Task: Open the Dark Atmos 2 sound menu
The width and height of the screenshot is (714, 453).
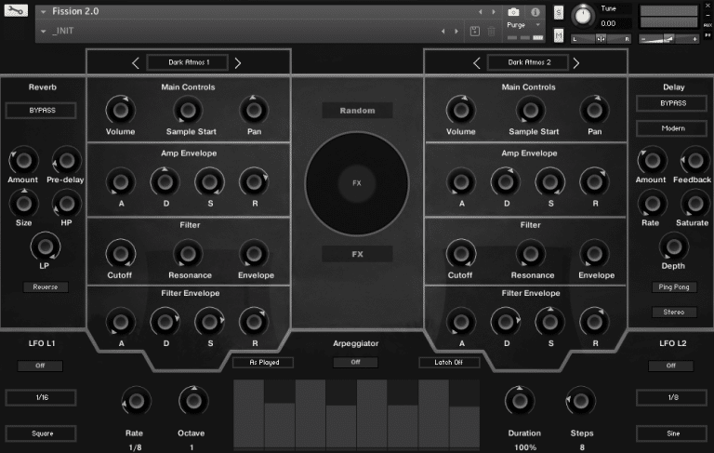Action: pyautogui.click(x=526, y=63)
